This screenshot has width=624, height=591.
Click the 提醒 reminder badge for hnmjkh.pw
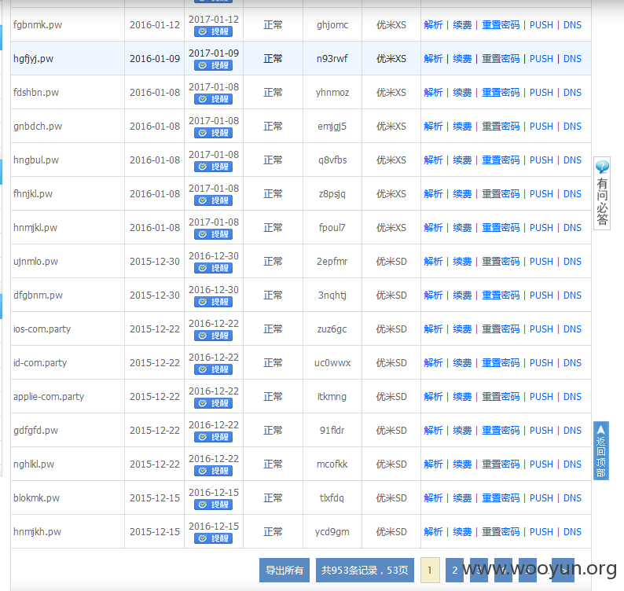(213, 538)
